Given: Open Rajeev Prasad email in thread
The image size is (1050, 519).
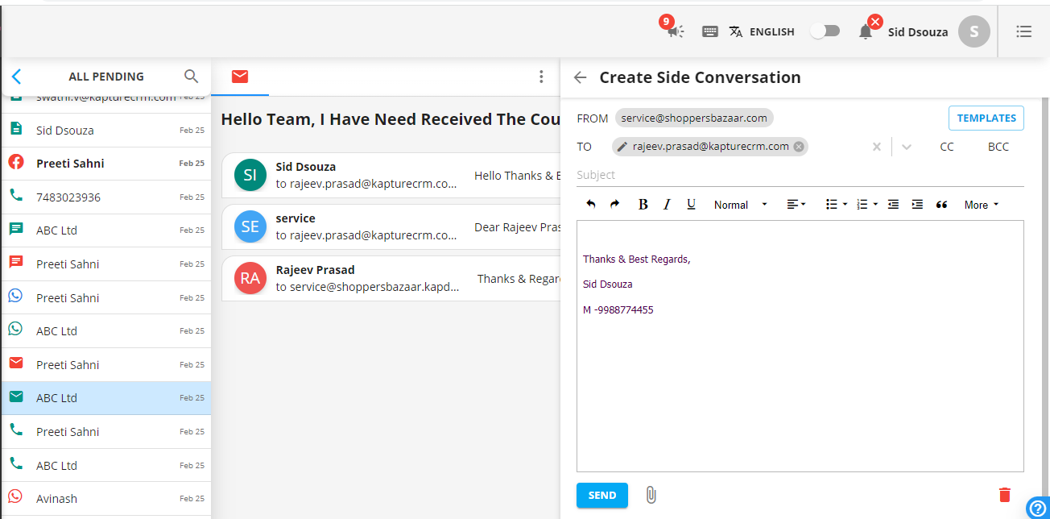Looking at the screenshot, I should pos(391,278).
